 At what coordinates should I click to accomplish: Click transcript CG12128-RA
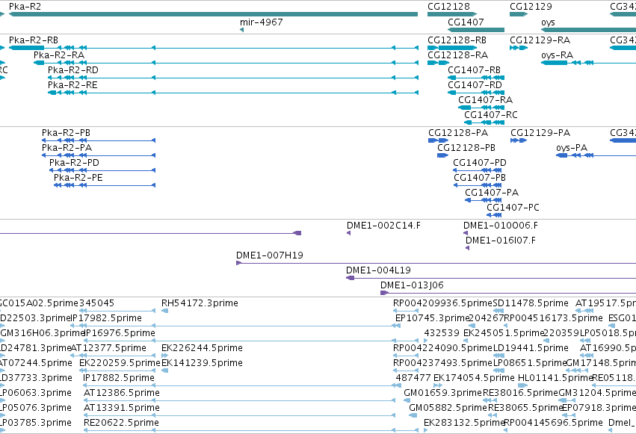coord(457,55)
